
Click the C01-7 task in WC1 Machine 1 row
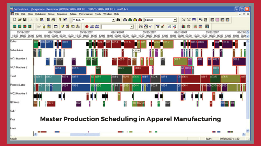tap(181, 61)
